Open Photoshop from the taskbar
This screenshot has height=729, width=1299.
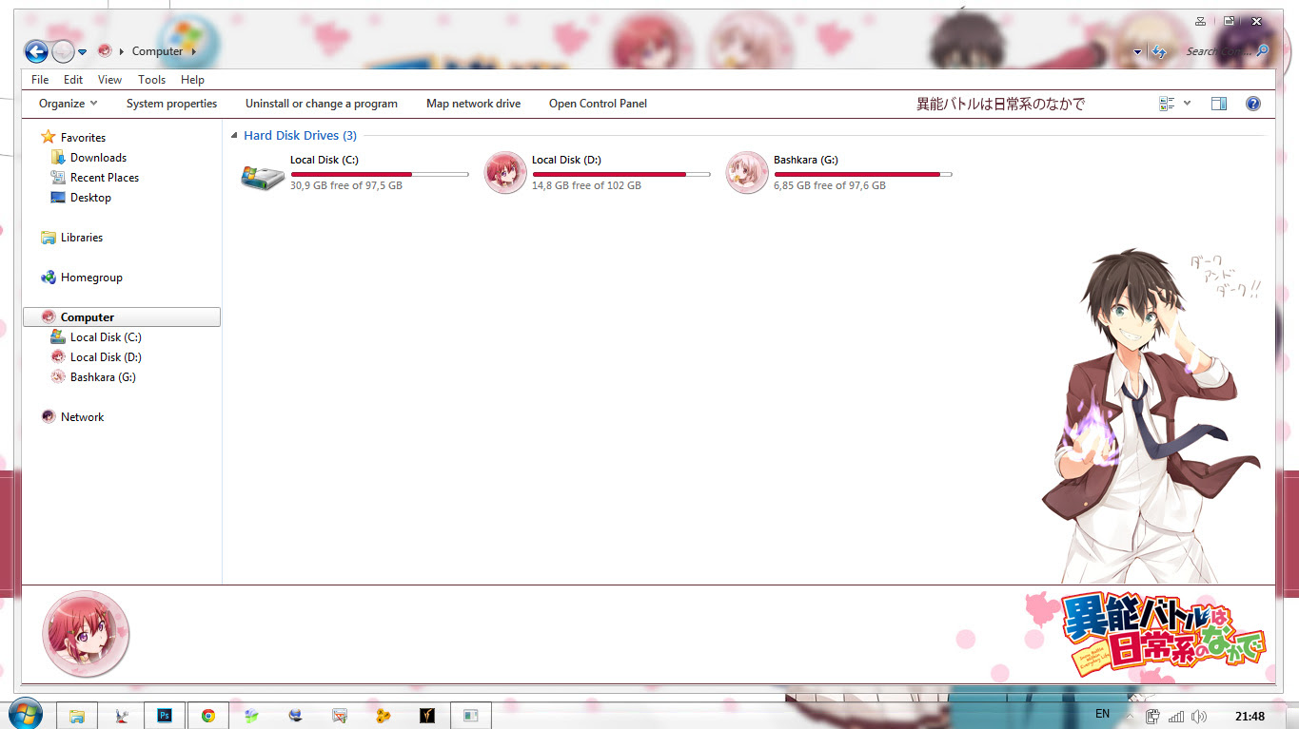[x=164, y=716]
